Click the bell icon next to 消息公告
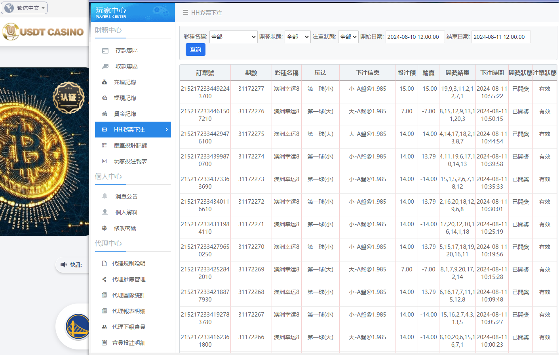 [x=104, y=196]
